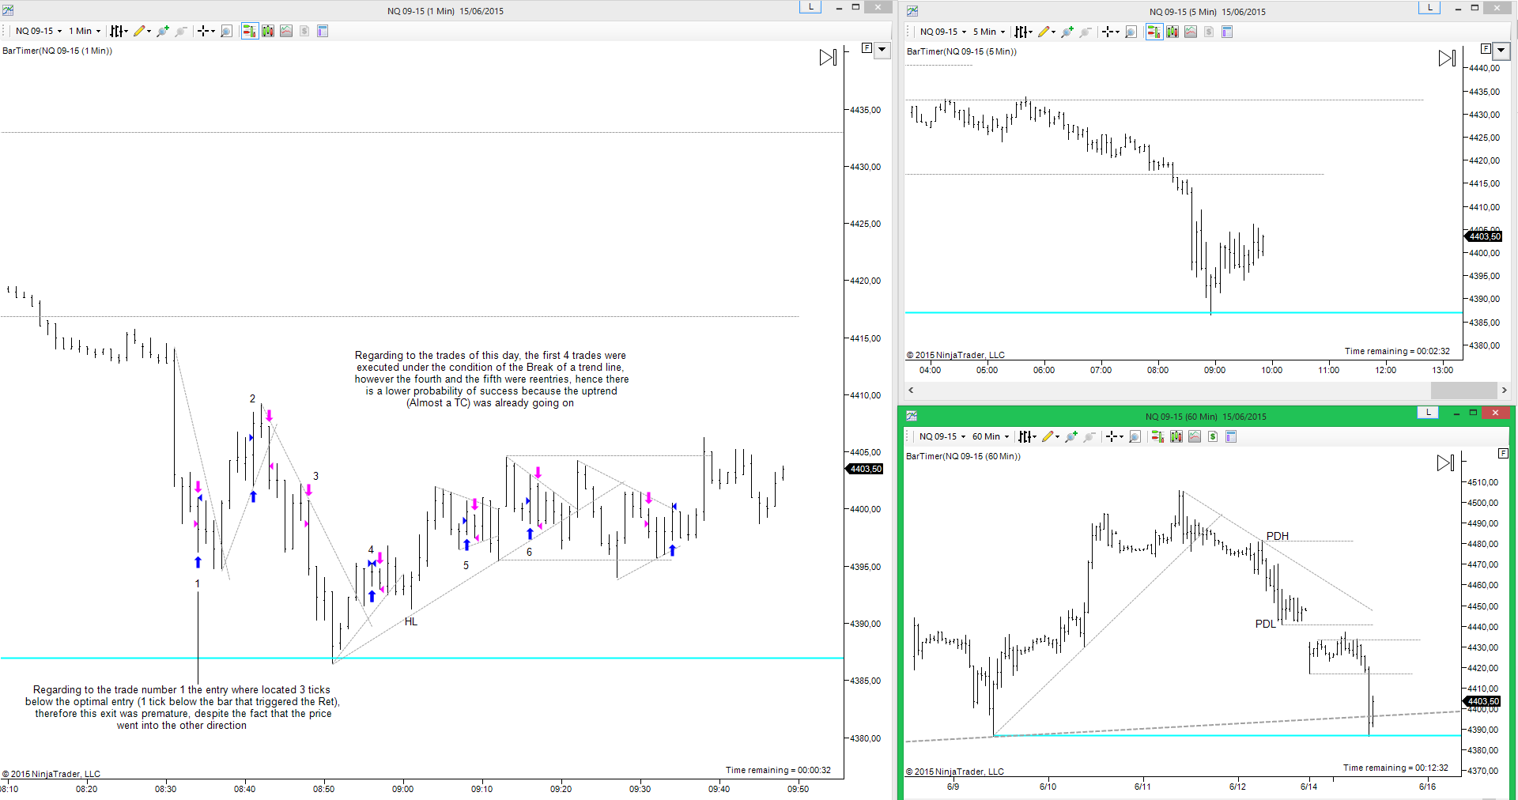Image resolution: width=1518 pixels, height=800 pixels.
Task: Toggle the L link button on 5 Min window
Action: click(x=1429, y=8)
